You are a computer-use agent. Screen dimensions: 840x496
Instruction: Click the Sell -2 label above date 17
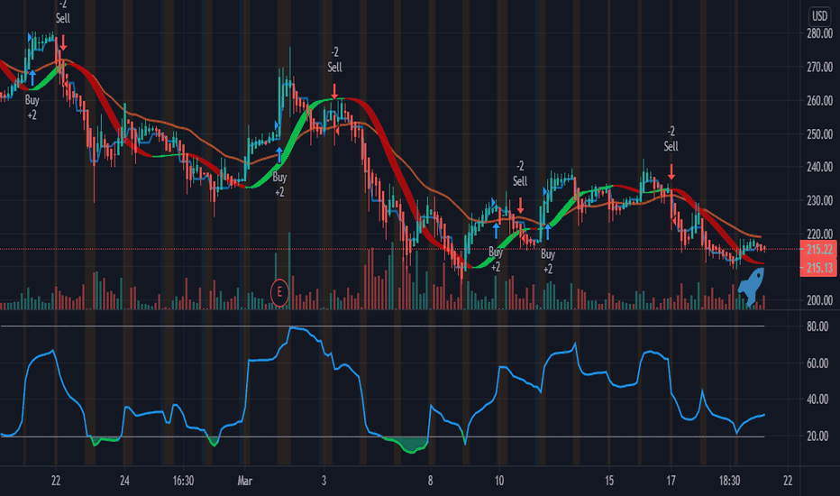coord(671,139)
